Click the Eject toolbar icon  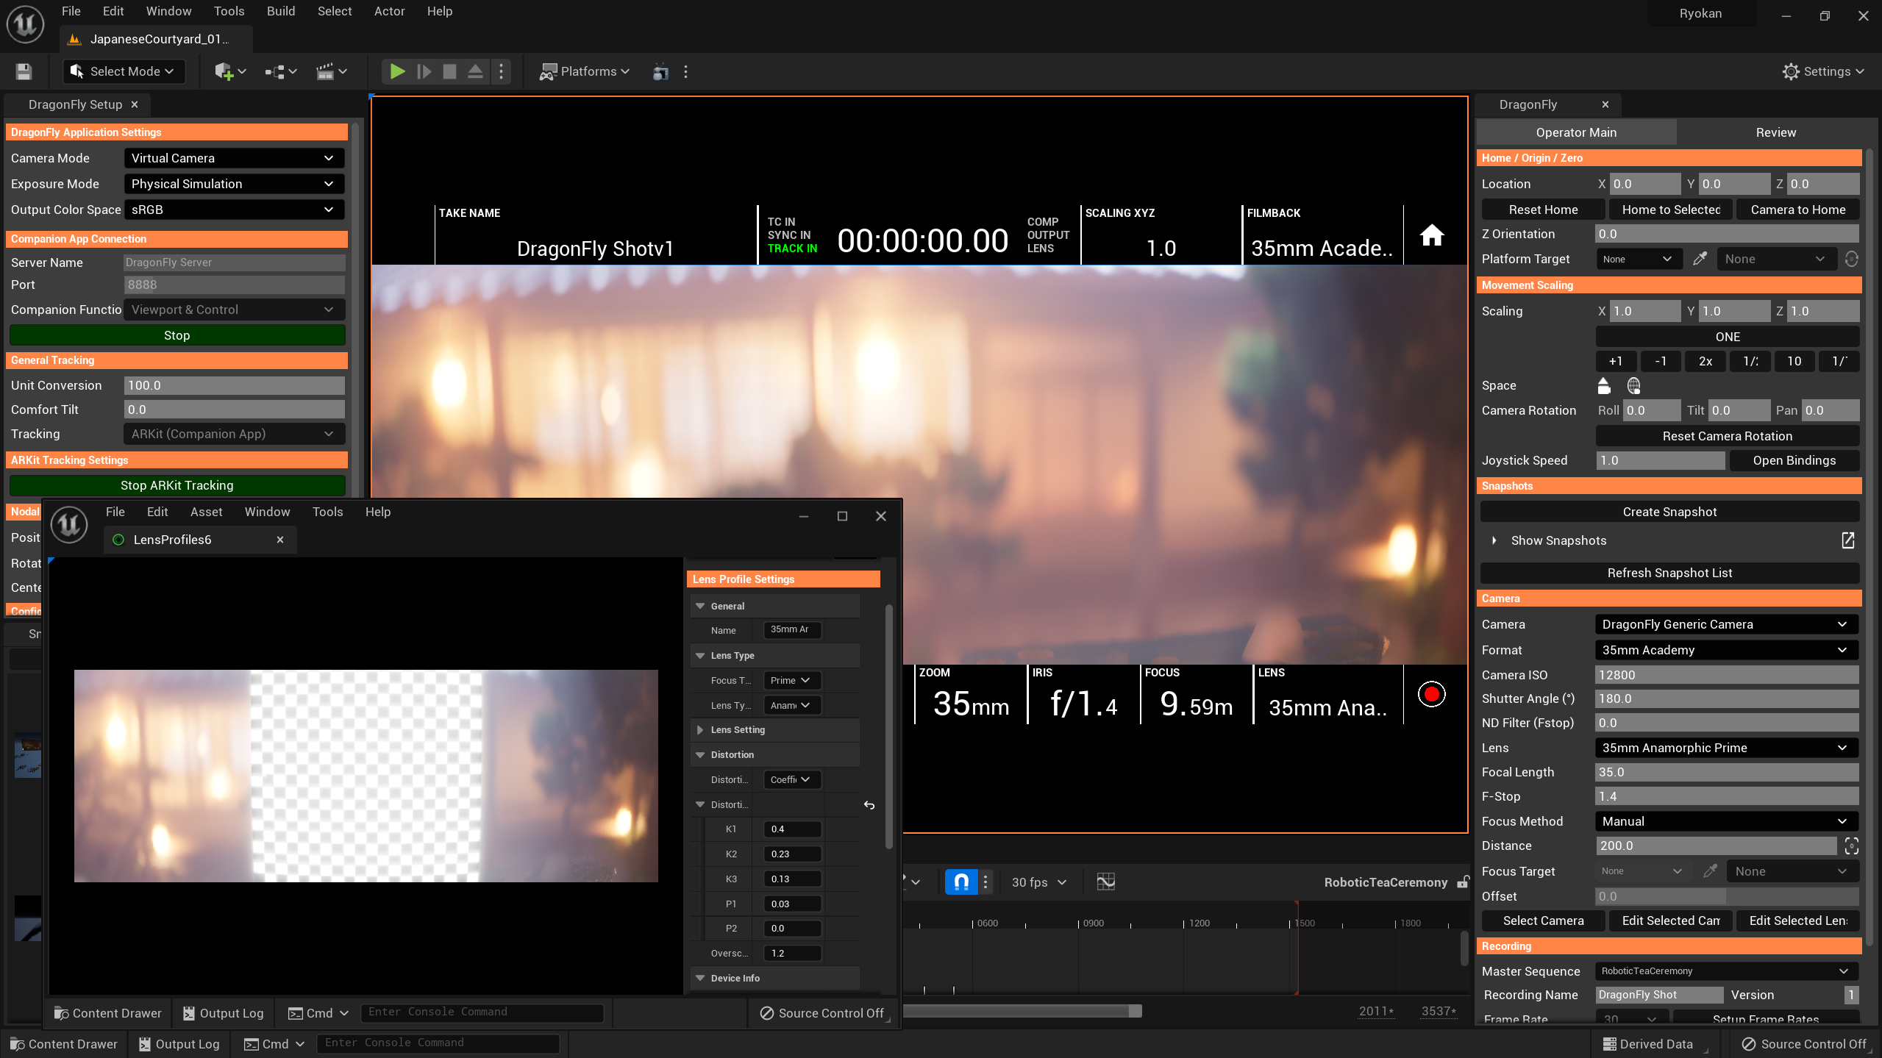point(475,71)
